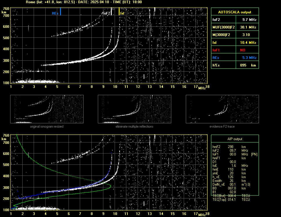Image resolution: width=281 pixels, height=217 pixels.
Task: Click the 13 MHz axis label under bottom ionogram
Action: click(x=149, y=214)
